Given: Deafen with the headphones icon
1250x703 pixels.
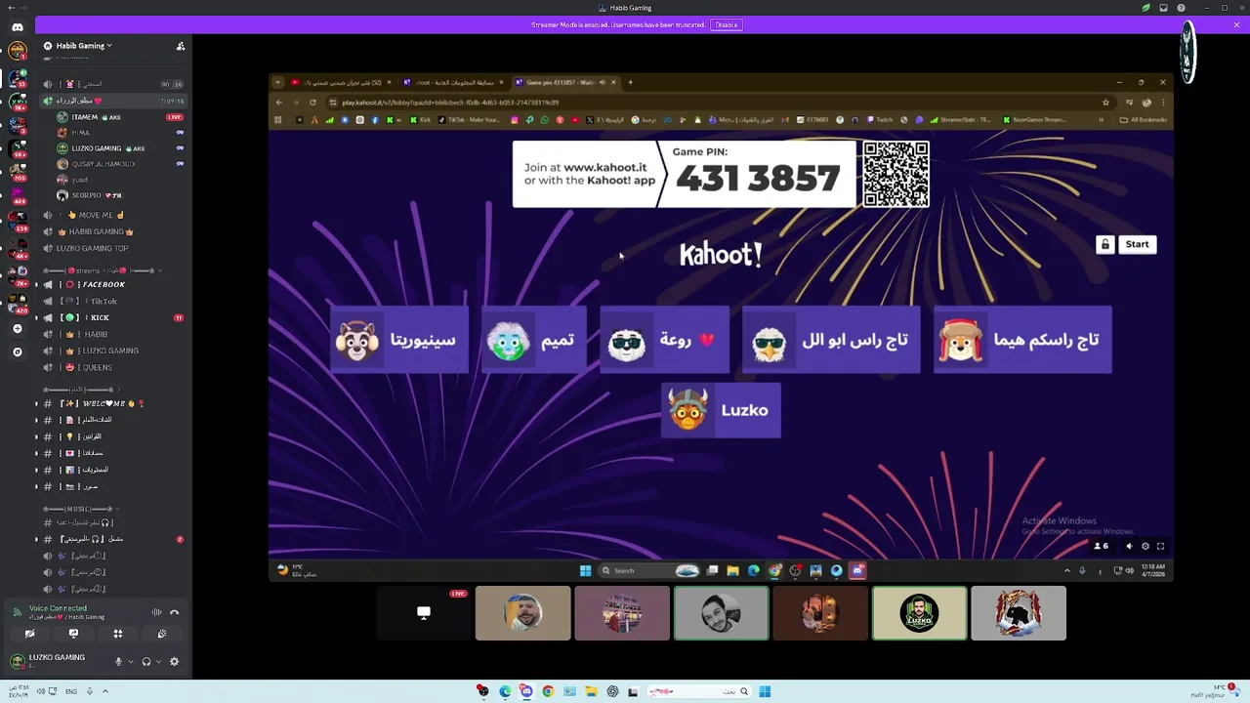Looking at the screenshot, I should coord(146,661).
